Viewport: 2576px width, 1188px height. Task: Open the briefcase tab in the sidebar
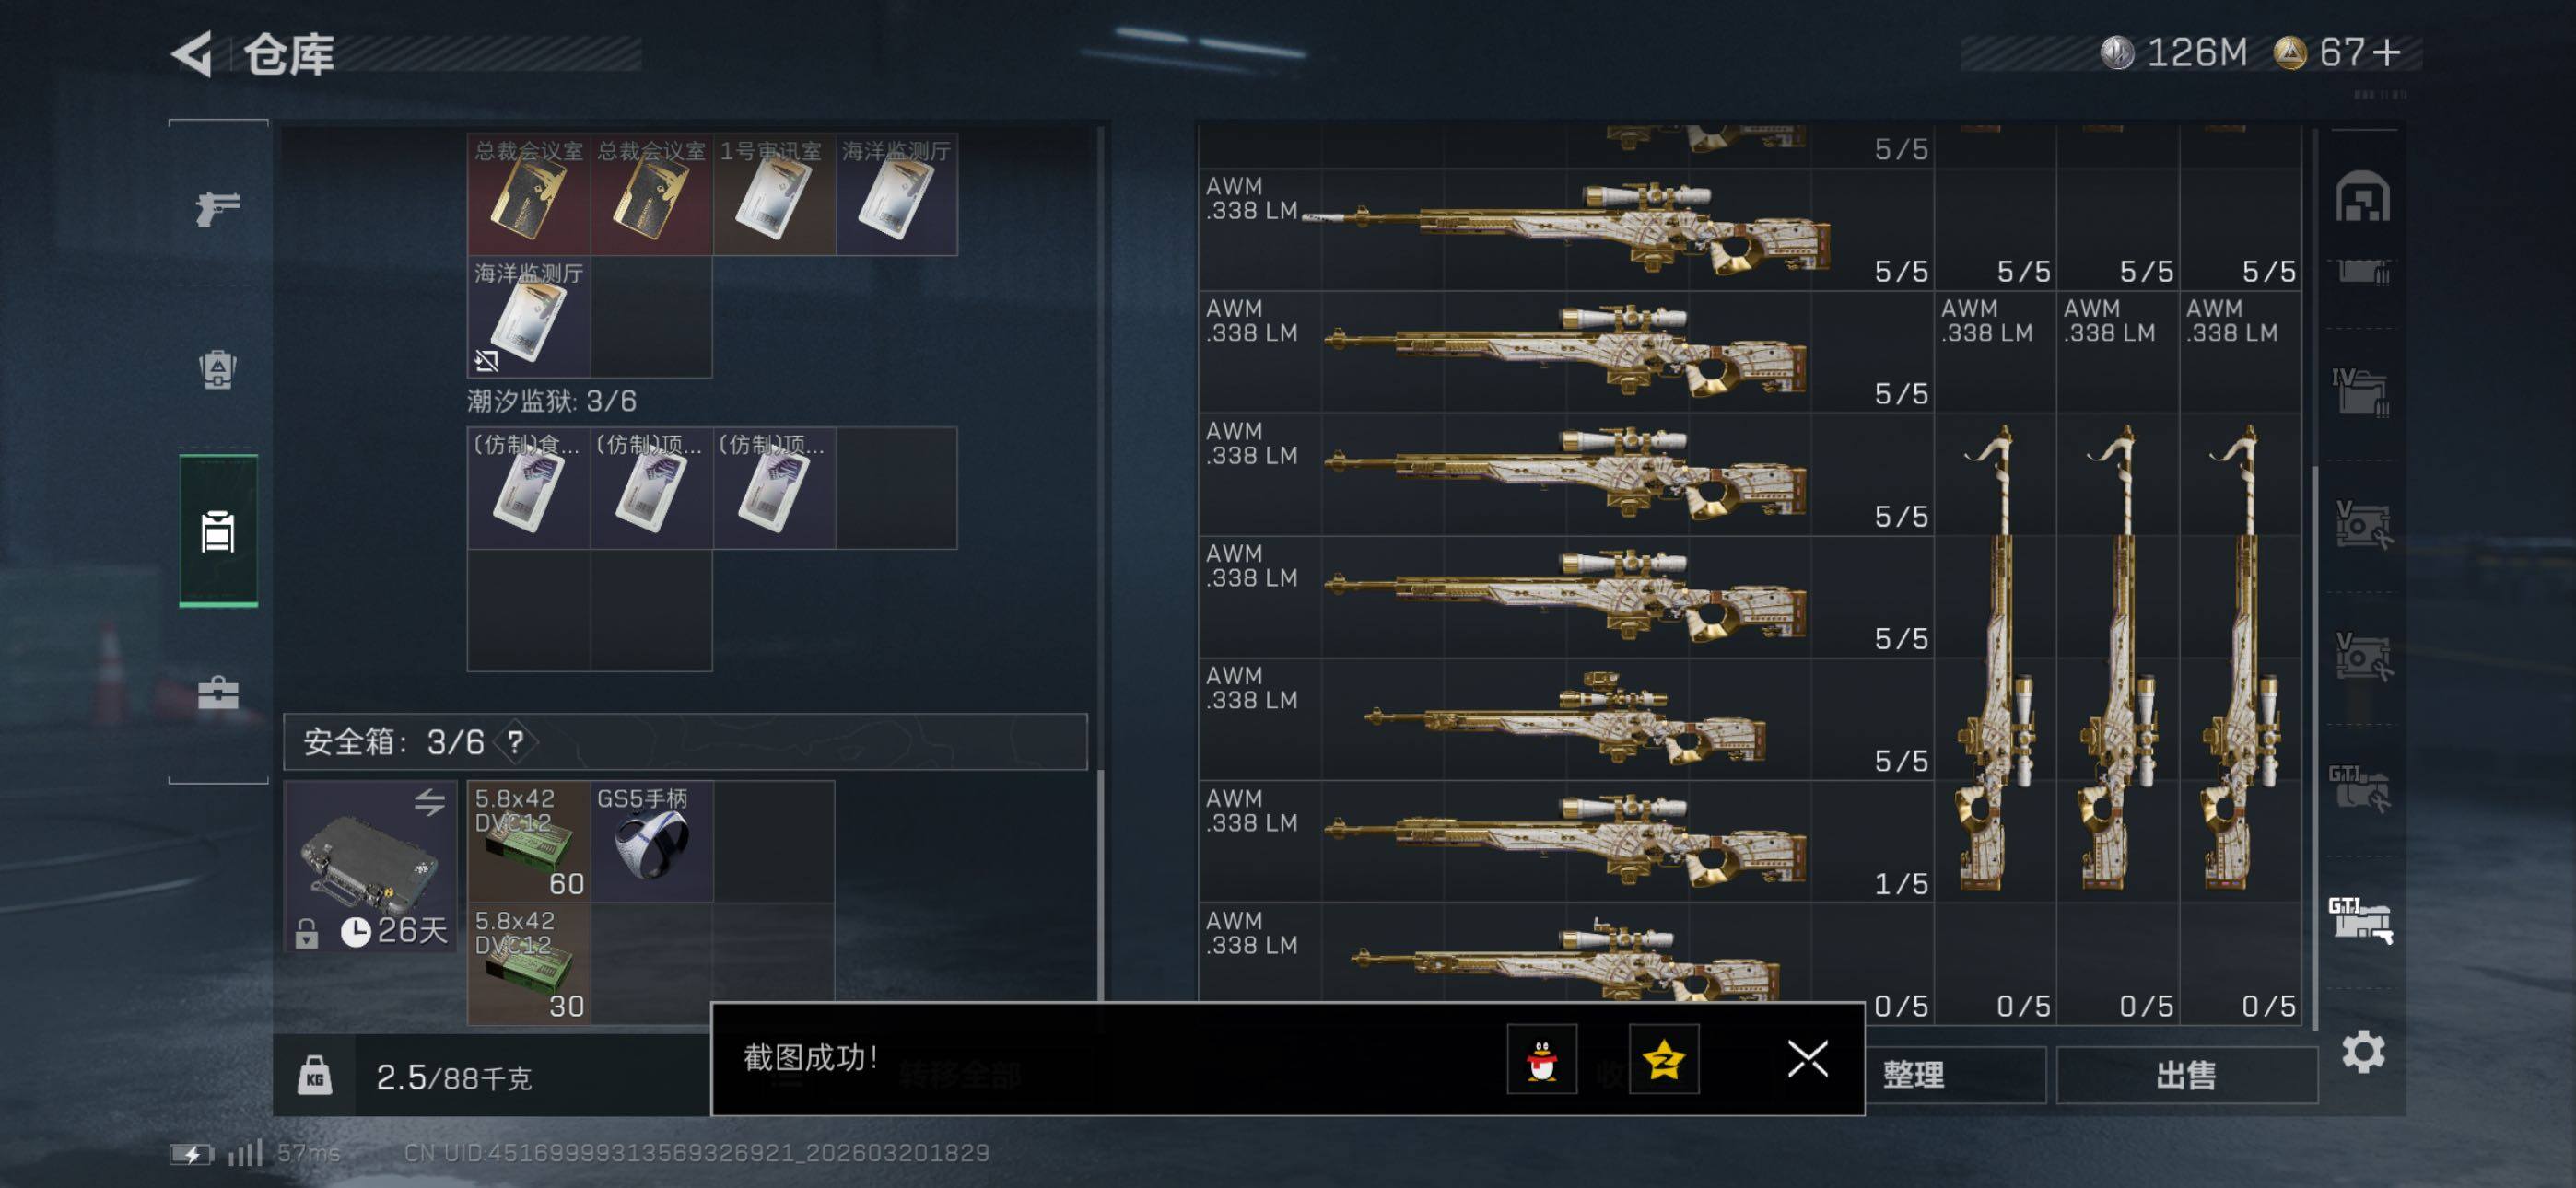pos(218,692)
